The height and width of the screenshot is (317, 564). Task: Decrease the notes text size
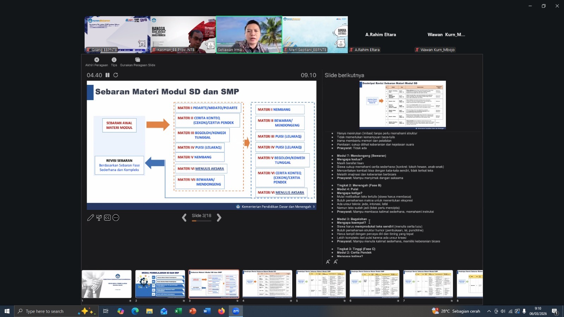tap(336, 262)
